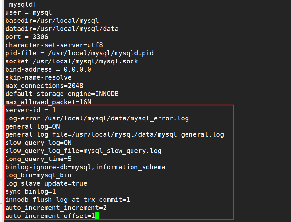Click the long_query_time=5 line

(38, 159)
